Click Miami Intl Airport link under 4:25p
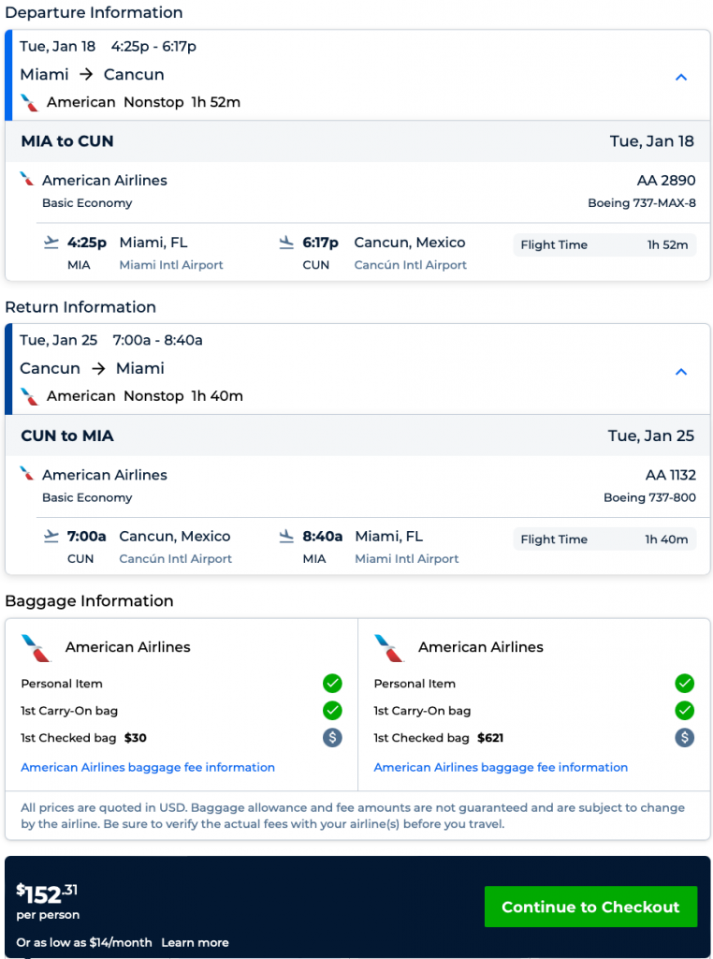Image resolution: width=713 pixels, height=959 pixels. point(171,265)
